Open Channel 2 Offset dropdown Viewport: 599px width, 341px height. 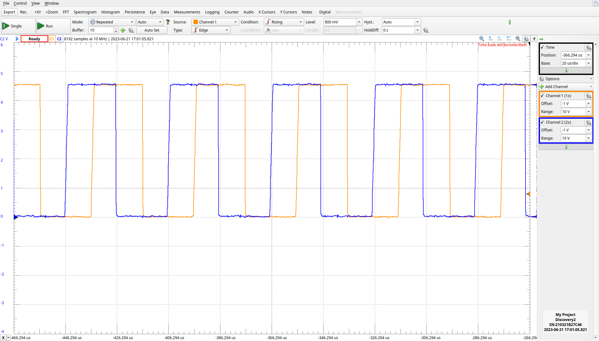588,130
